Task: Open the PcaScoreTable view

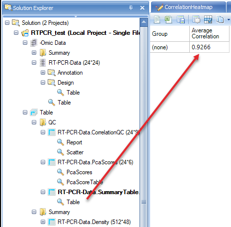Action: (x=85, y=182)
